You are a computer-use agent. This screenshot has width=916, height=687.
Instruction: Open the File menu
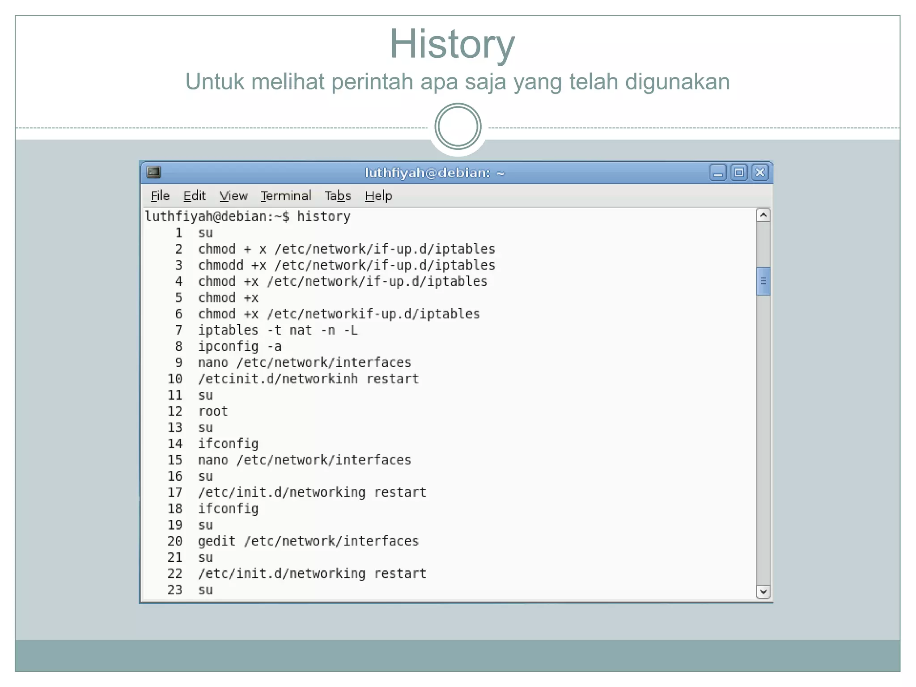160,196
